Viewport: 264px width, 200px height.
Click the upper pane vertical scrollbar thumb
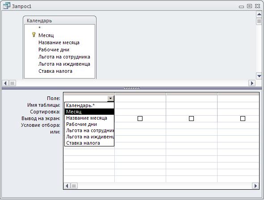259,21
